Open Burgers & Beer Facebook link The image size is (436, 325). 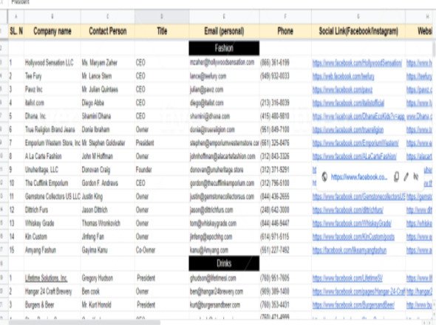pyautogui.click(x=353, y=305)
